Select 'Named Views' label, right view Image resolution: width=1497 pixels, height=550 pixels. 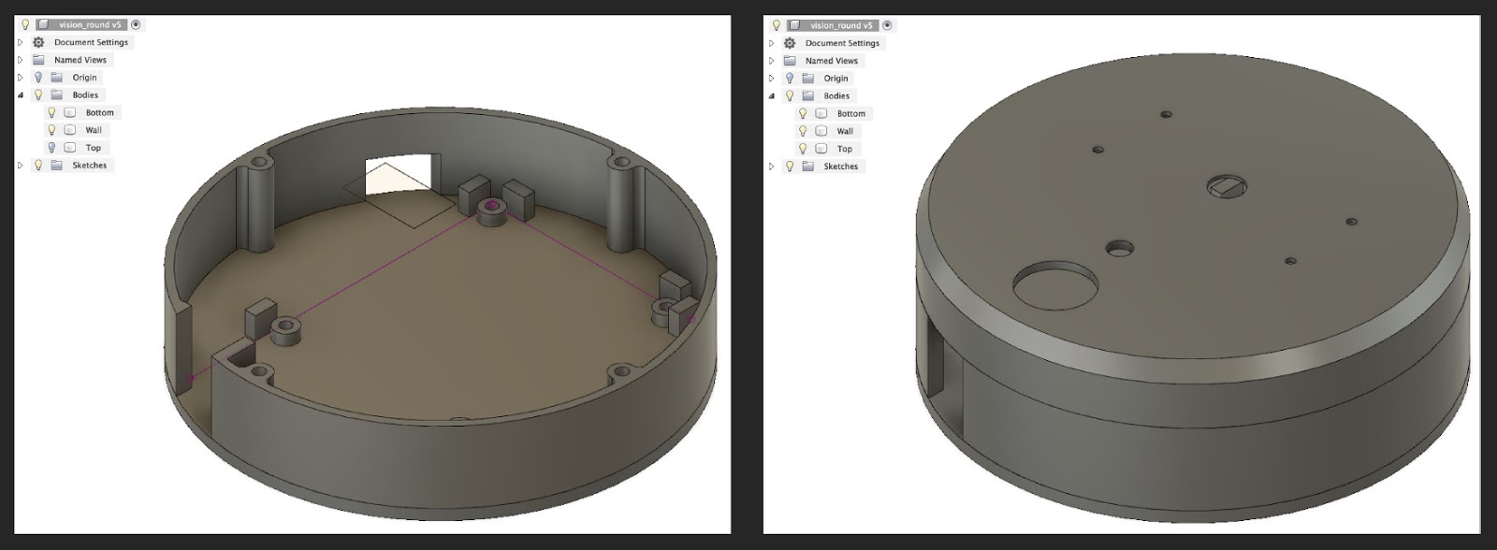tap(832, 61)
